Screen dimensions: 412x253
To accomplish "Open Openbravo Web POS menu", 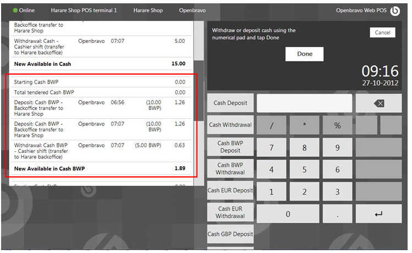I will [361, 10].
